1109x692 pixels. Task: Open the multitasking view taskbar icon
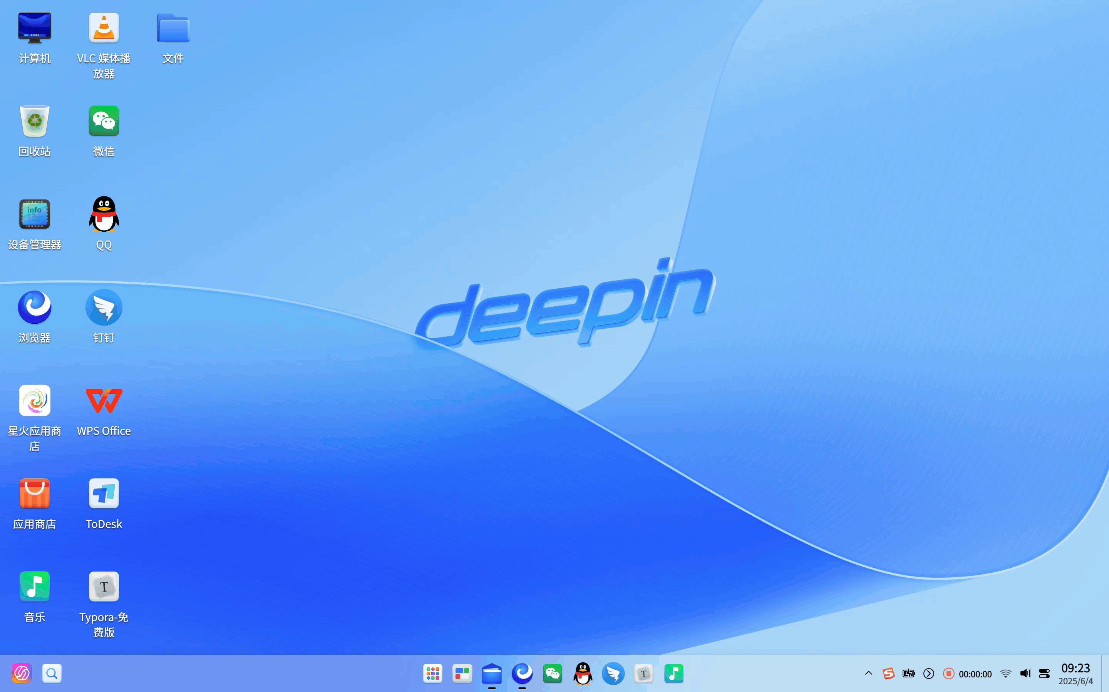tap(462, 674)
